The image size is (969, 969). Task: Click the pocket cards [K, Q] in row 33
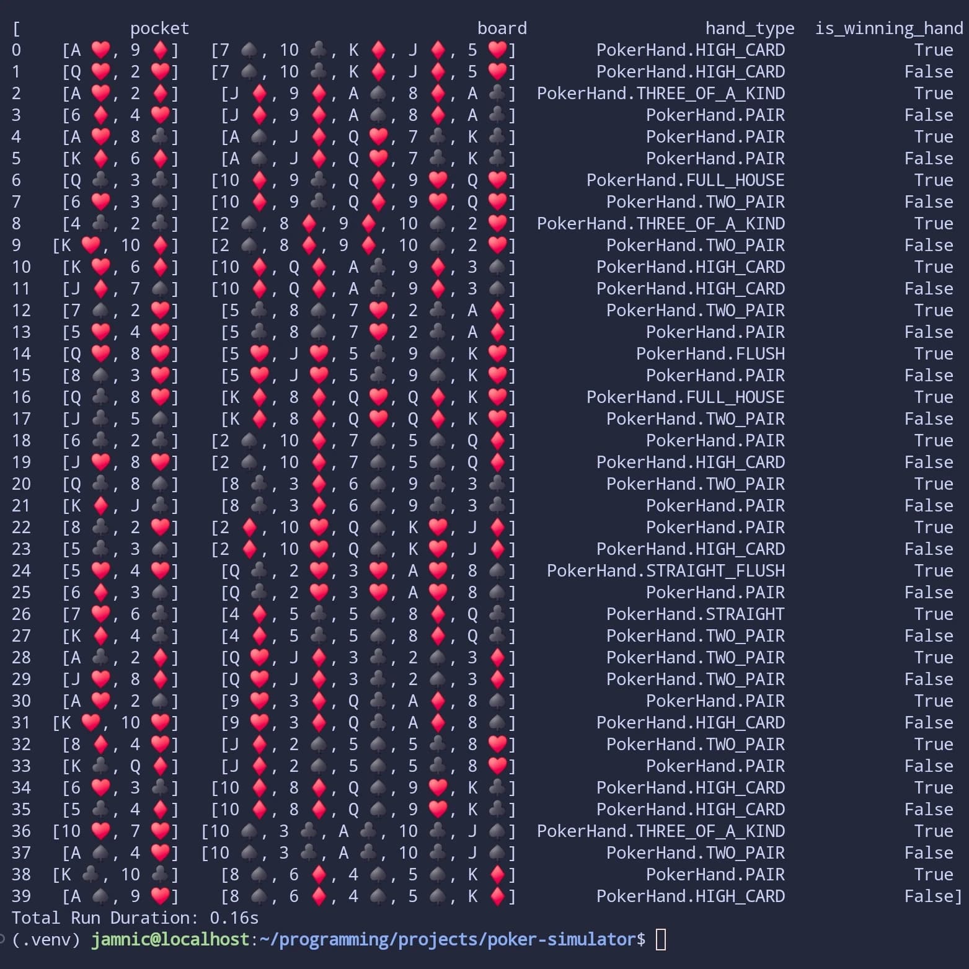coord(120,766)
